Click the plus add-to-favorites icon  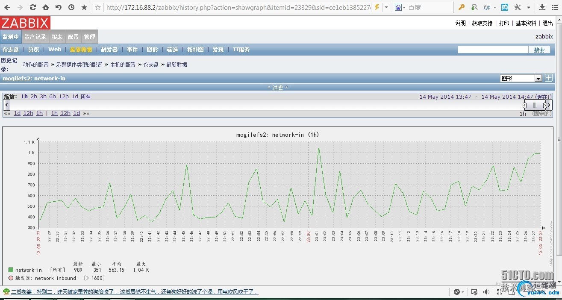[549, 78]
